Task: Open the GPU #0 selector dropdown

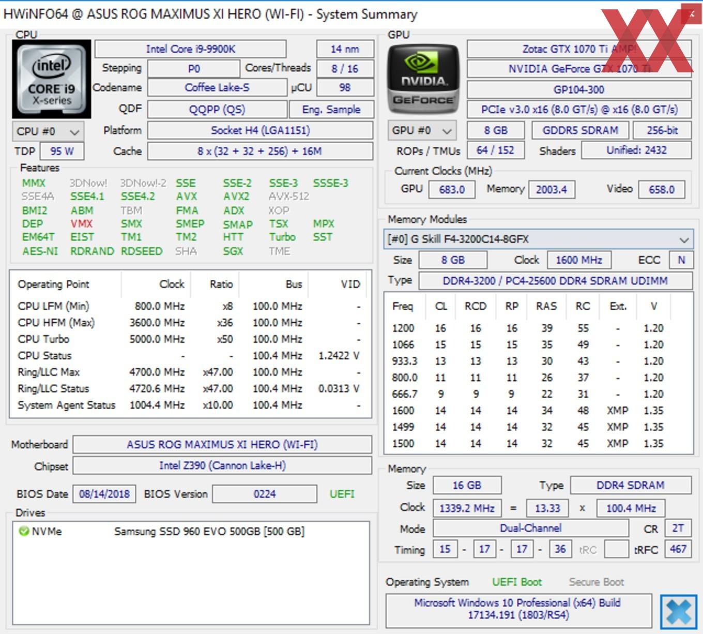Action: 423,130
